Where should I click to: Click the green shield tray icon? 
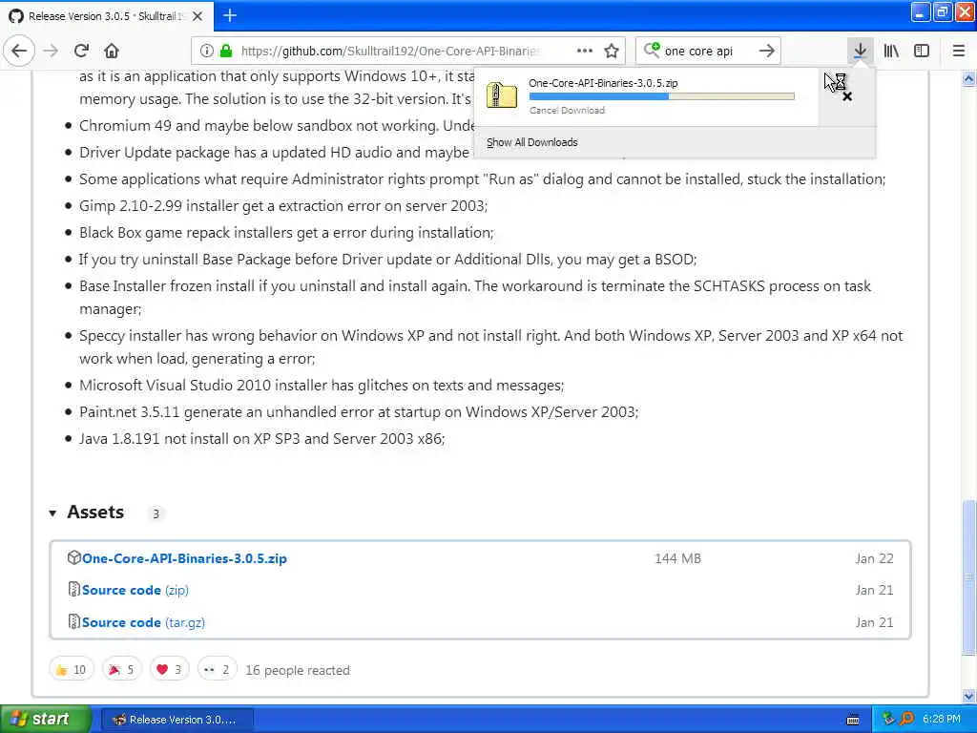point(888,719)
